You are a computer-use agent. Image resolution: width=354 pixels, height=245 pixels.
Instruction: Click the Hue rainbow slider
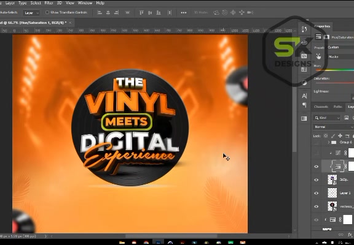(x=335, y=70)
